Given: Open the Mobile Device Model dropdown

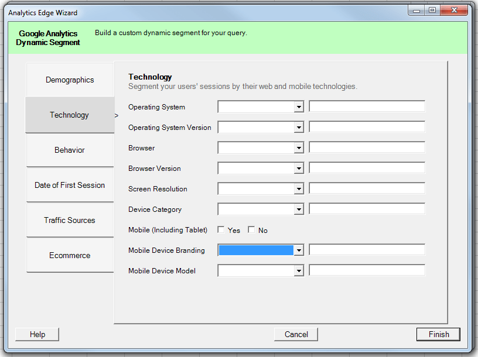Looking at the screenshot, I should click(298, 271).
